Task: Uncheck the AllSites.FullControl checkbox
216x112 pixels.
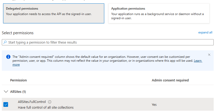Action: 6,104
